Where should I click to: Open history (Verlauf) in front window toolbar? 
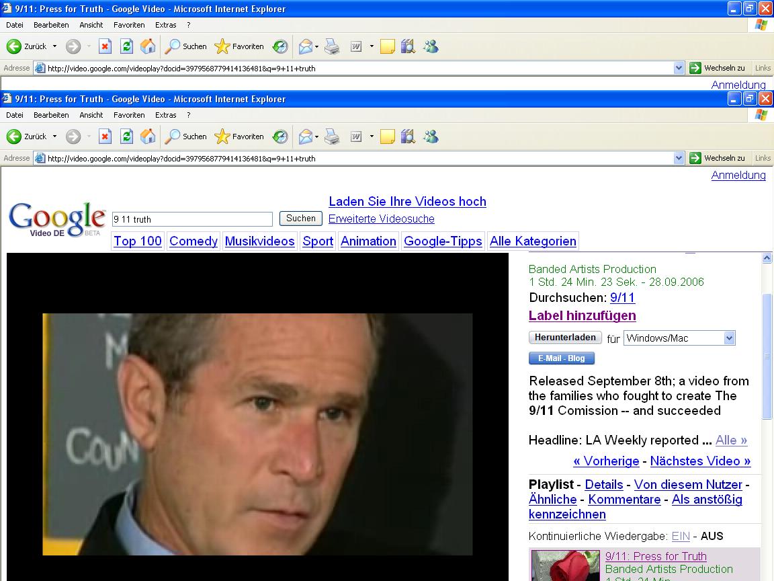coord(280,137)
